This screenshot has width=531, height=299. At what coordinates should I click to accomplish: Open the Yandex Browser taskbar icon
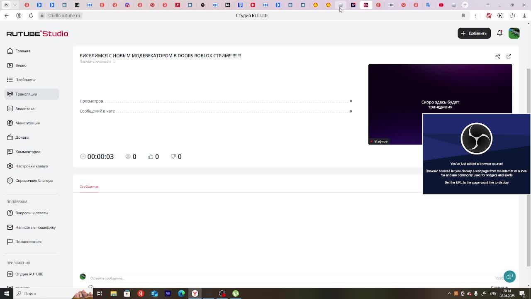coord(195,294)
